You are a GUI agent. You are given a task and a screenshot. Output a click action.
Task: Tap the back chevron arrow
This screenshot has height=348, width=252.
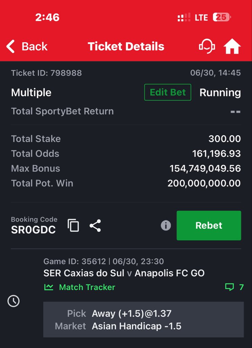10,46
